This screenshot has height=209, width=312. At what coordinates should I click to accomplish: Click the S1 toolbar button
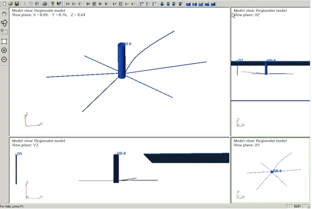click(x=107, y=4)
